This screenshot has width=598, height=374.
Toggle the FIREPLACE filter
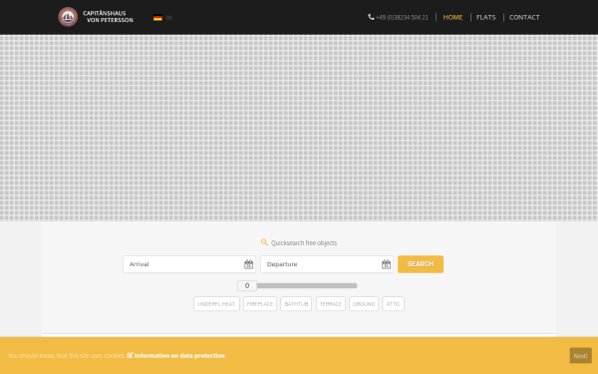260,304
